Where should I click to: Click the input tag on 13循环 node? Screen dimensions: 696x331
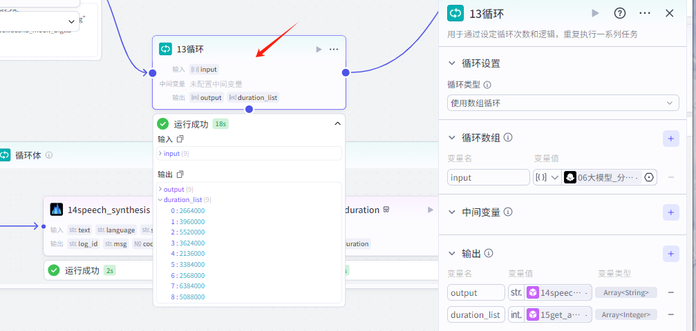204,69
